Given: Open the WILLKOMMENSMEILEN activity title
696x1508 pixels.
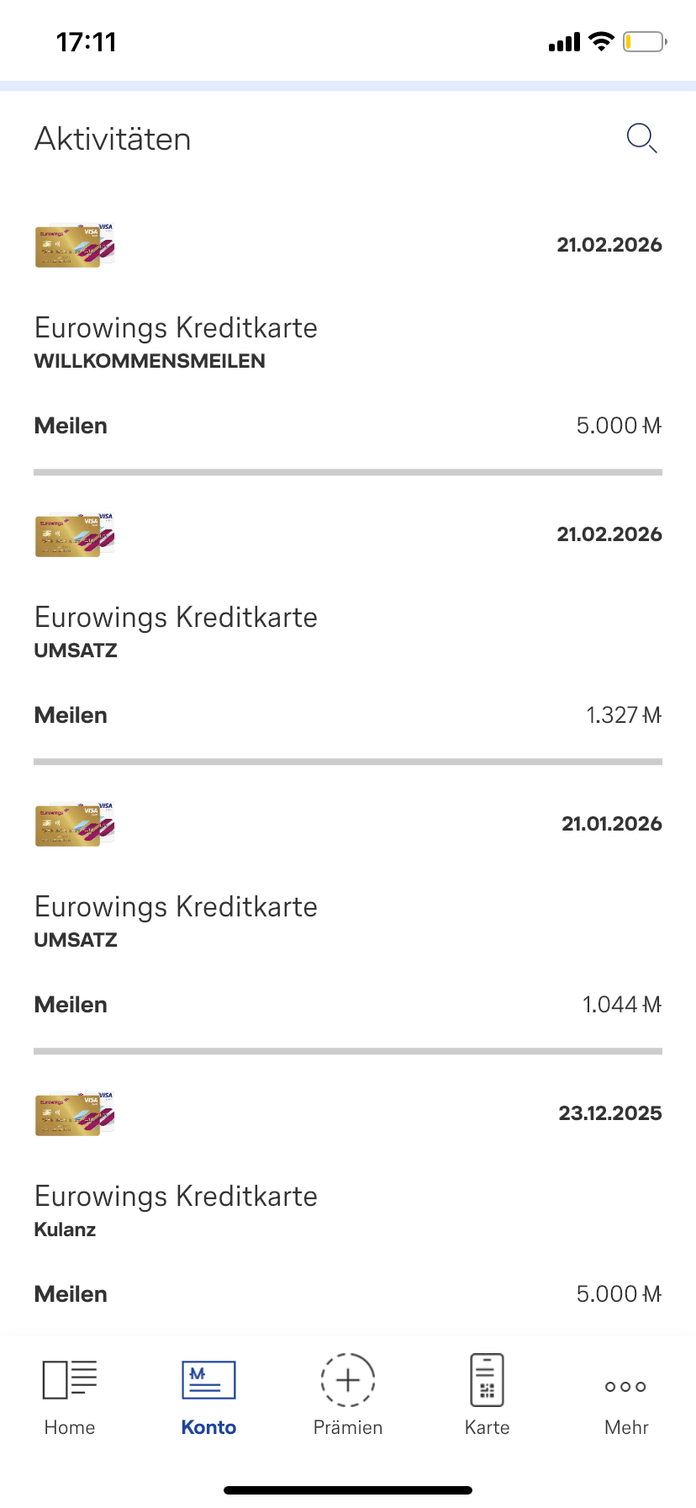Looking at the screenshot, I should [150, 361].
